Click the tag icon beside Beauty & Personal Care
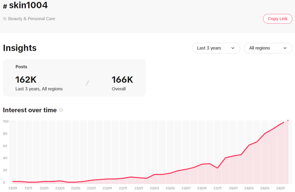The width and height of the screenshot is (295, 192). [5, 19]
